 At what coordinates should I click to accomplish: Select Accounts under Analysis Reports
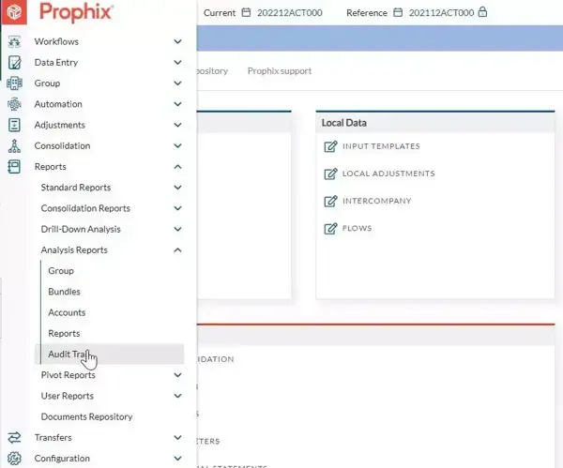pos(67,312)
